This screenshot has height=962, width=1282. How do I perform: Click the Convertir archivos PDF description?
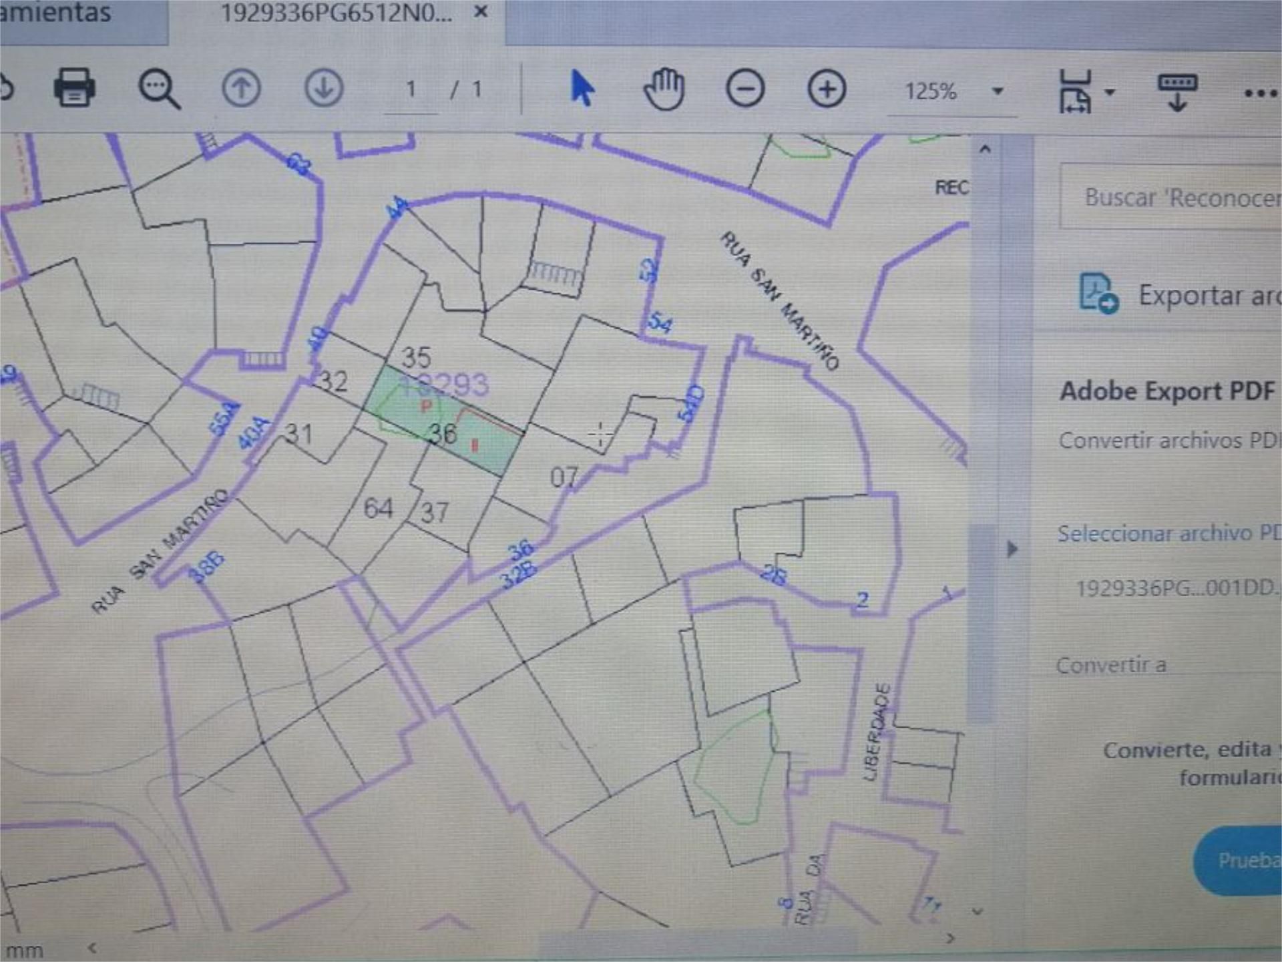pos(1170,440)
